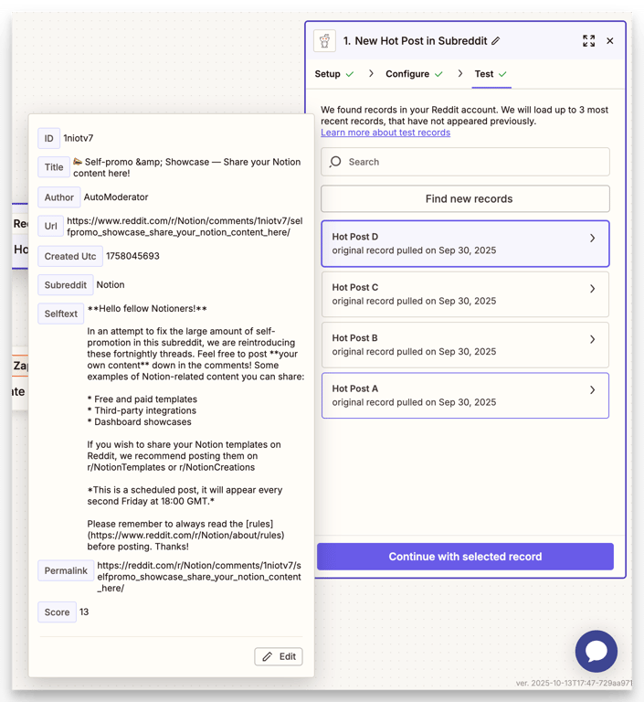Click the Url field label

[x=50, y=226]
